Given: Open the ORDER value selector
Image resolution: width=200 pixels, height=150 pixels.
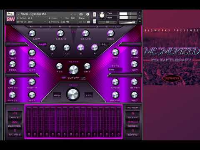Looking at the screenshot, I should tap(133, 122).
